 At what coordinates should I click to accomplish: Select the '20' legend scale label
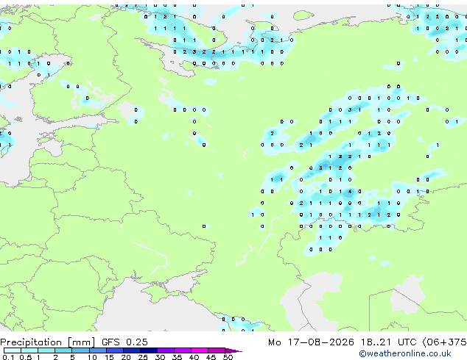pos(126,357)
